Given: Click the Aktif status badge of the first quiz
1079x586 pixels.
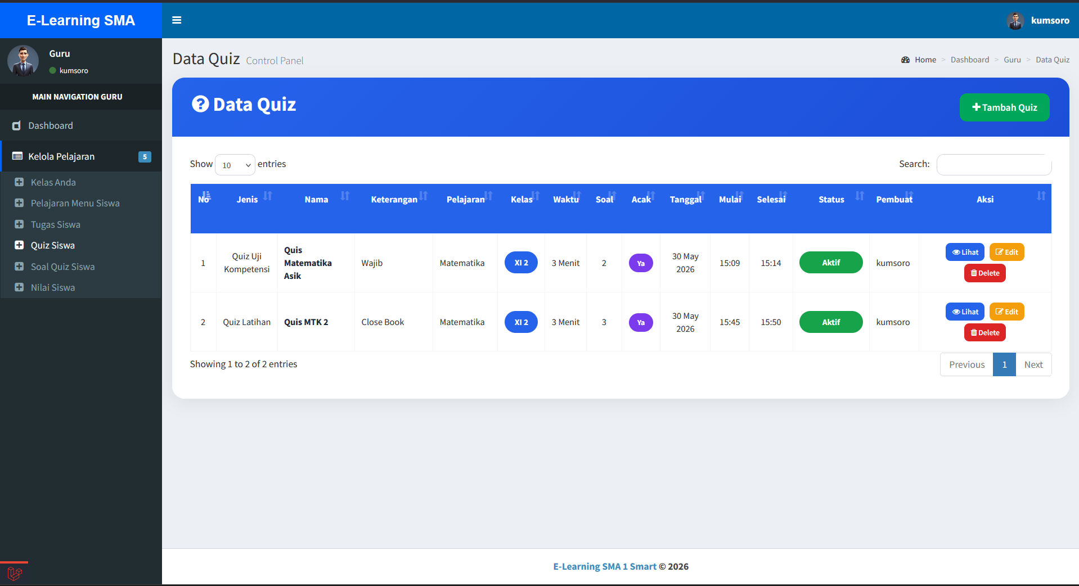Looking at the screenshot, I should [831, 263].
